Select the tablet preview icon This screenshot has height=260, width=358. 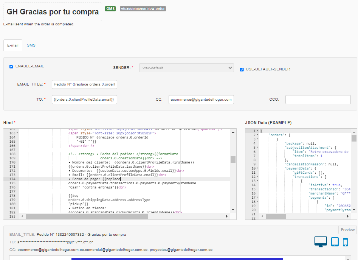coord(335,241)
